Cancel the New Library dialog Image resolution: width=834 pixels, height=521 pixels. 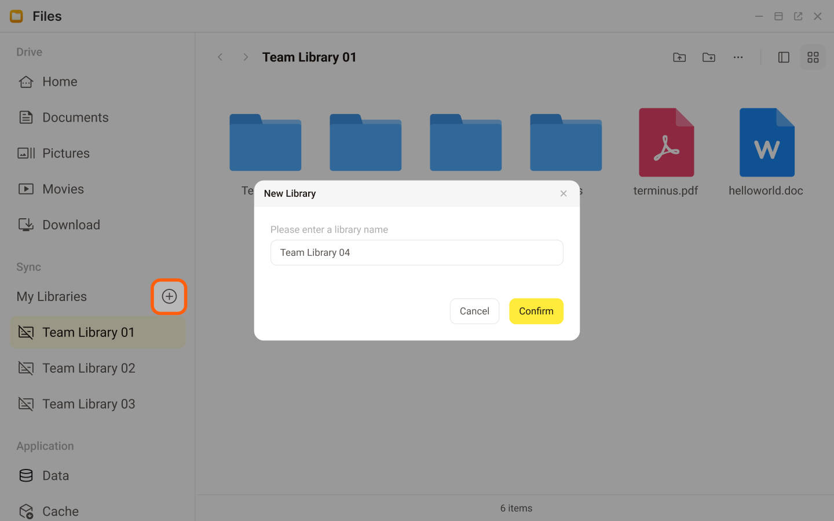(474, 311)
